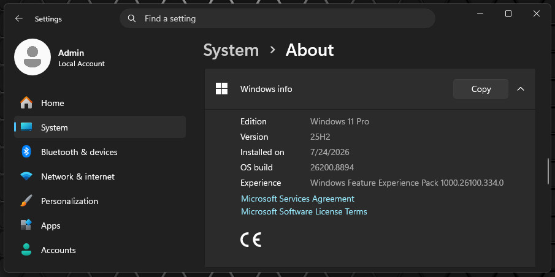The height and width of the screenshot is (277, 555).
Task: Open Apps settings
Action: 100,226
